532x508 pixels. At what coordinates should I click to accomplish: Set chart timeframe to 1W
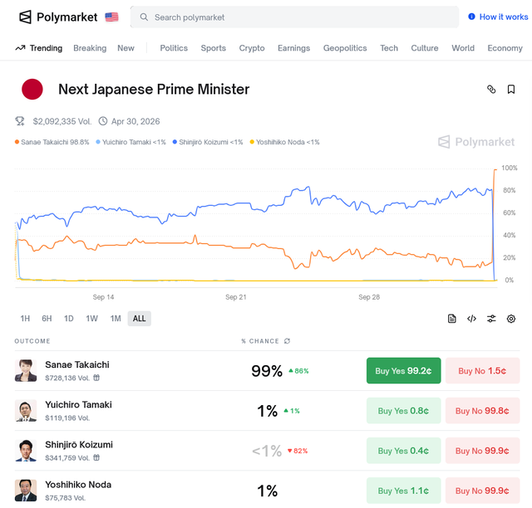coord(91,319)
